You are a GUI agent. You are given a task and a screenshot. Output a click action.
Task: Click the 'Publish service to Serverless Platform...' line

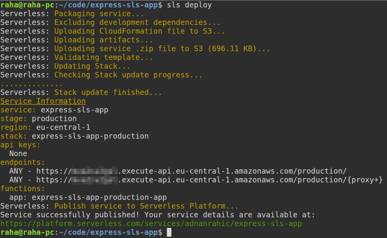146,206
